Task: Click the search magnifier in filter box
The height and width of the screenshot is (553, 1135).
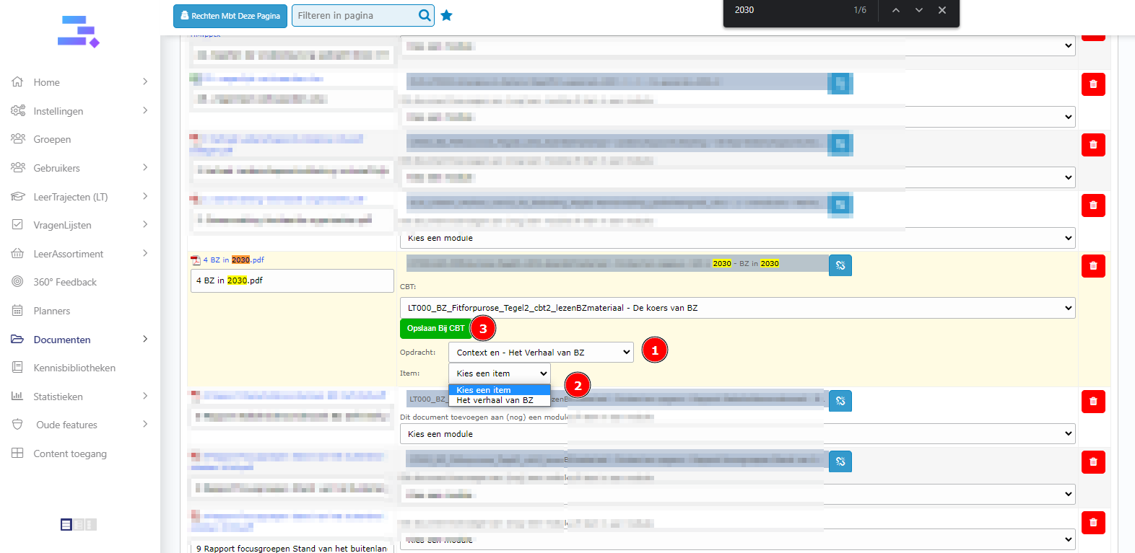Action: (425, 15)
